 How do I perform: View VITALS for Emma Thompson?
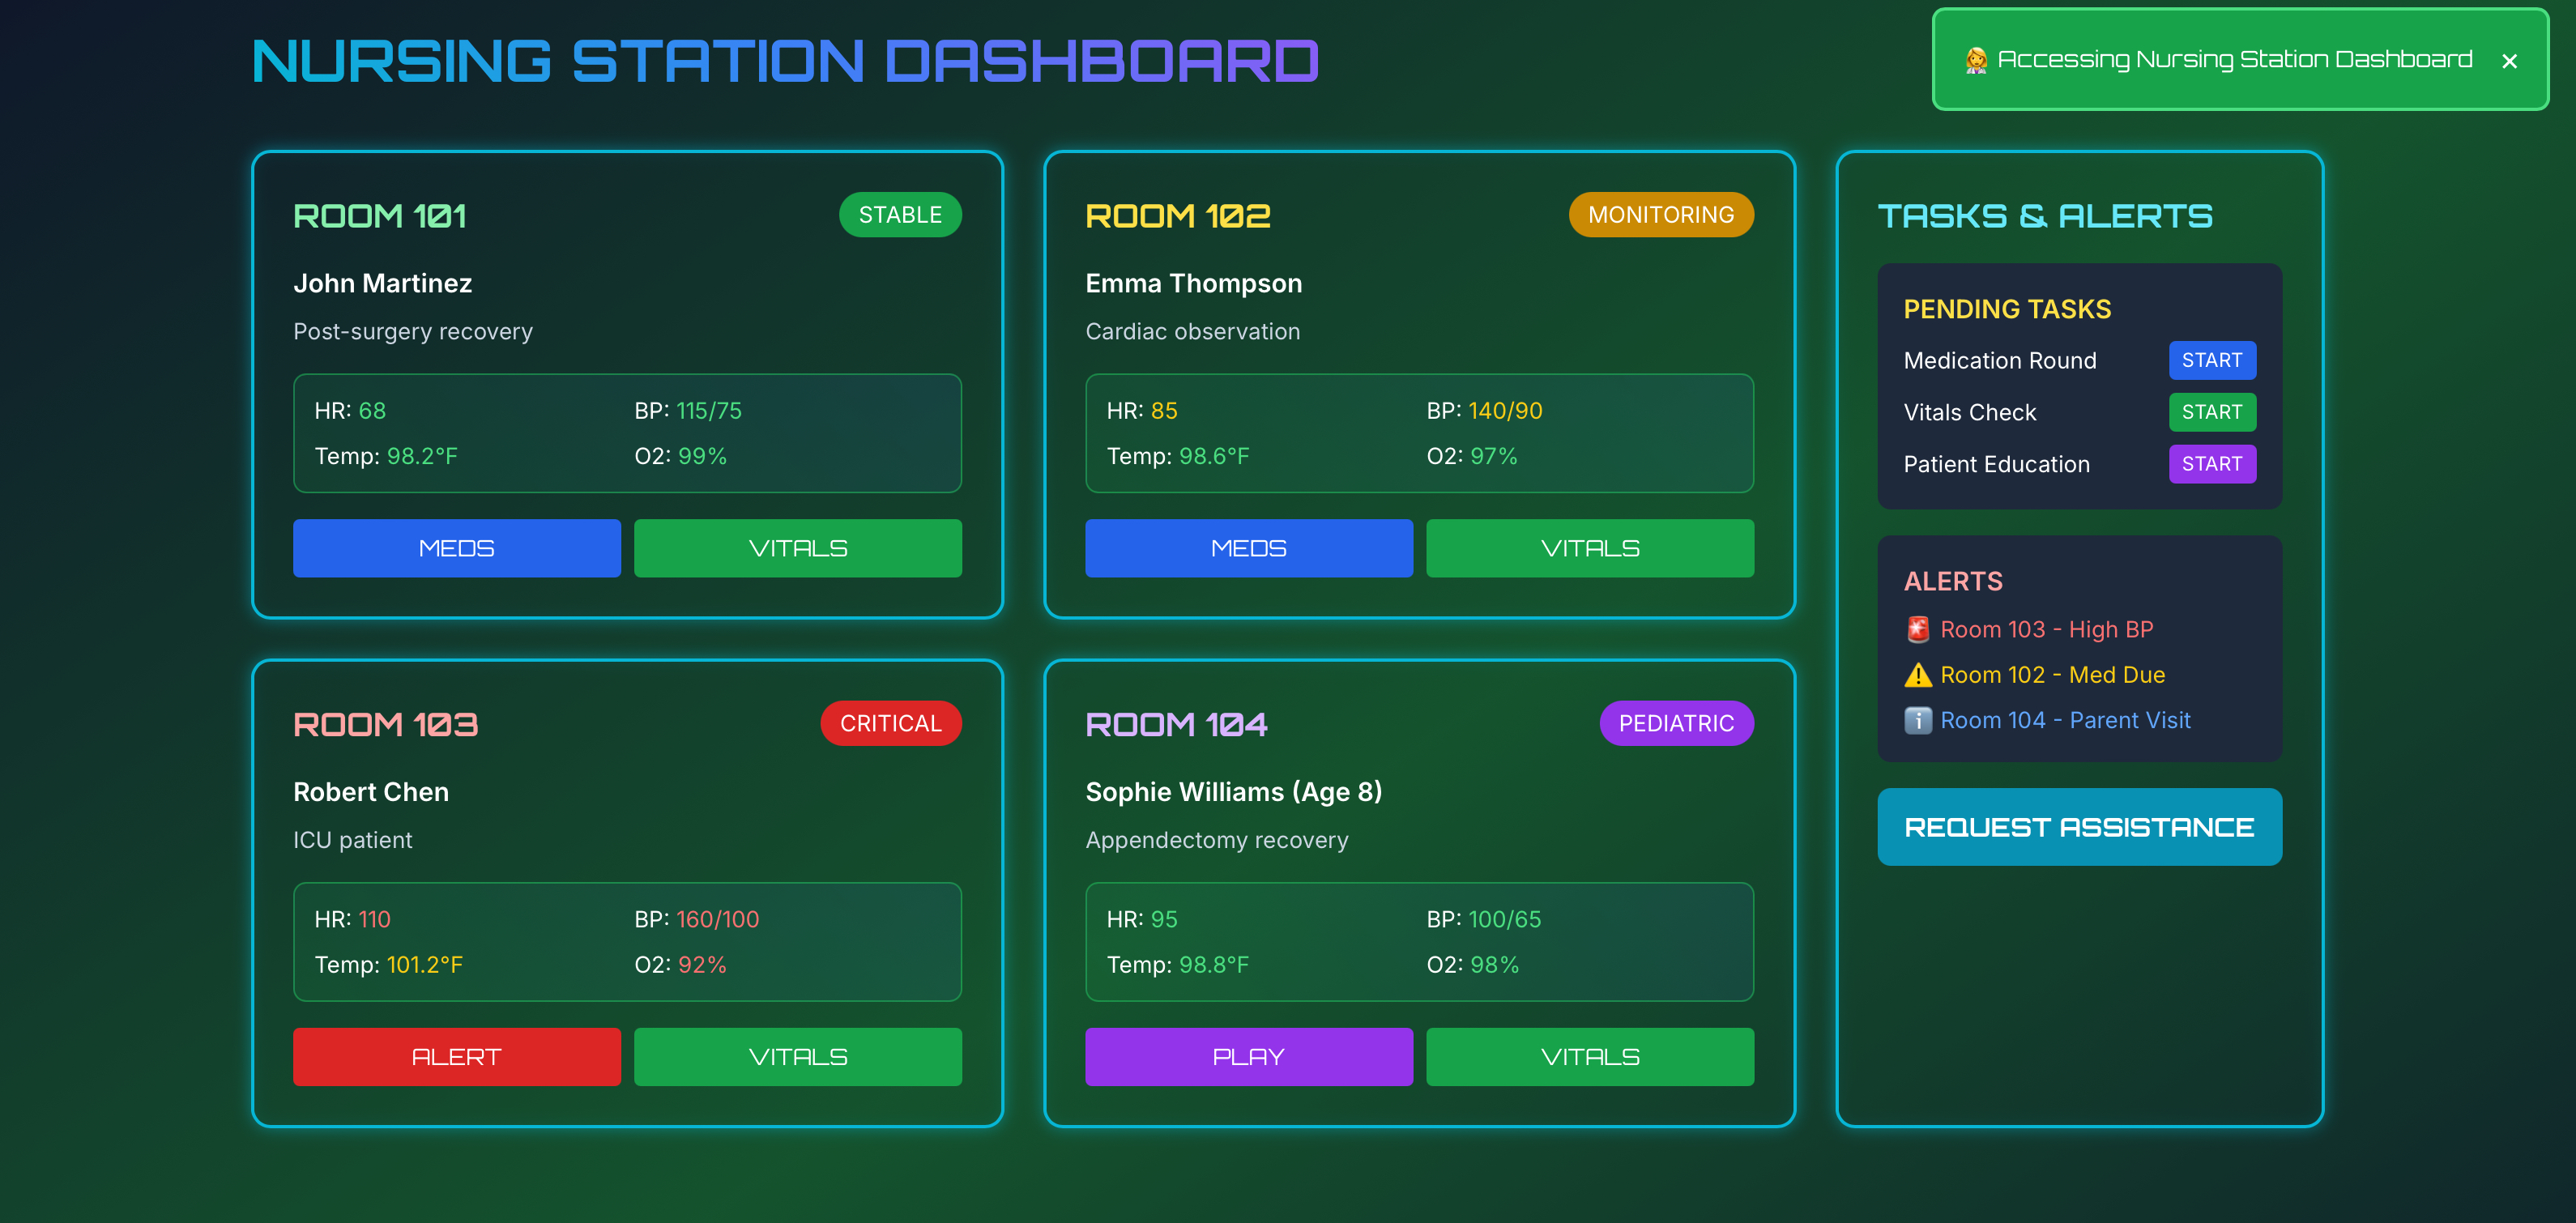click(x=1589, y=548)
